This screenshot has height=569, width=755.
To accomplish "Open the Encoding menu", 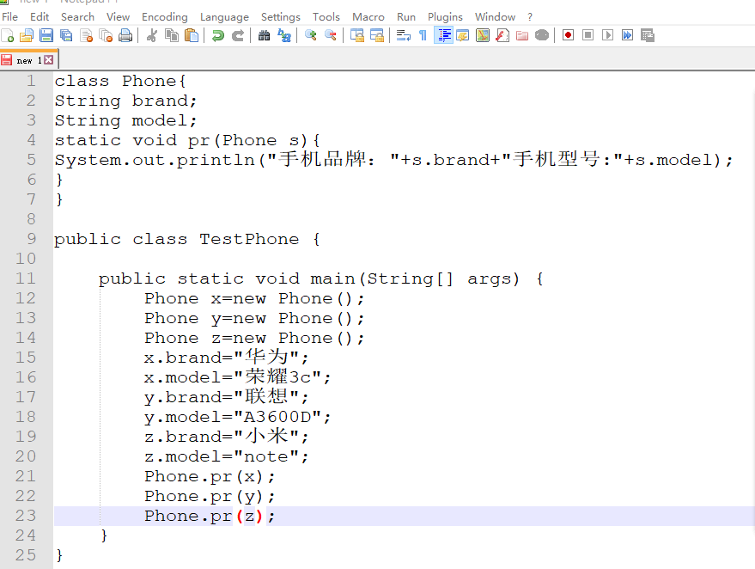I will pos(165,17).
